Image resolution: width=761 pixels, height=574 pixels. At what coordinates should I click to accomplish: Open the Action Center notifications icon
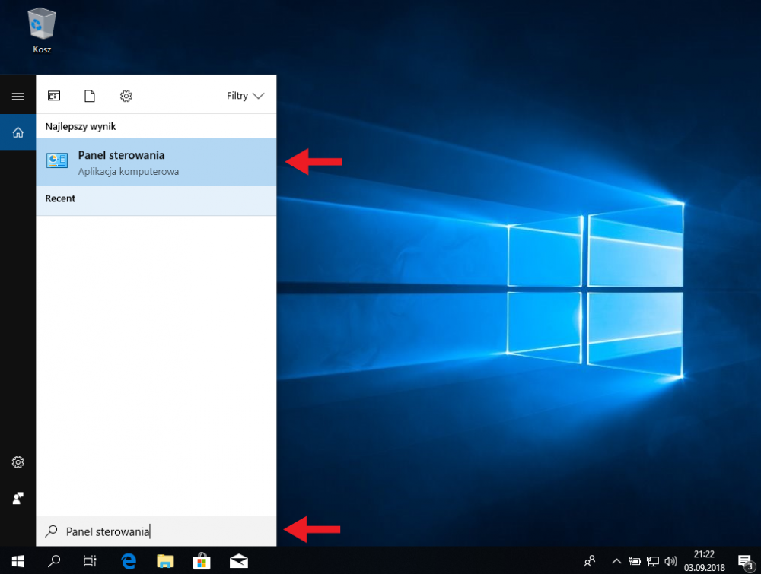pyautogui.click(x=746, y=561)
